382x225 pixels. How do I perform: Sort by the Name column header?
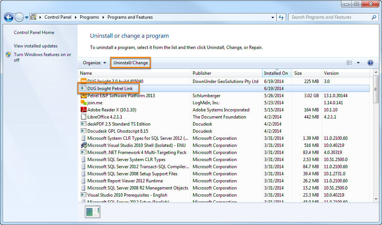coord(134,73)
